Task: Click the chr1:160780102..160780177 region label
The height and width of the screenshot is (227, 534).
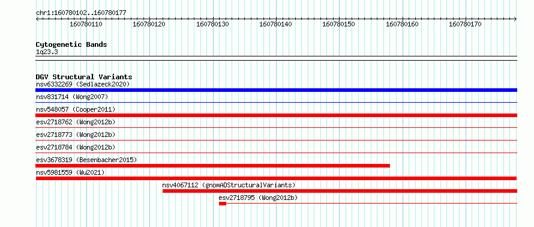Action: 81,13
